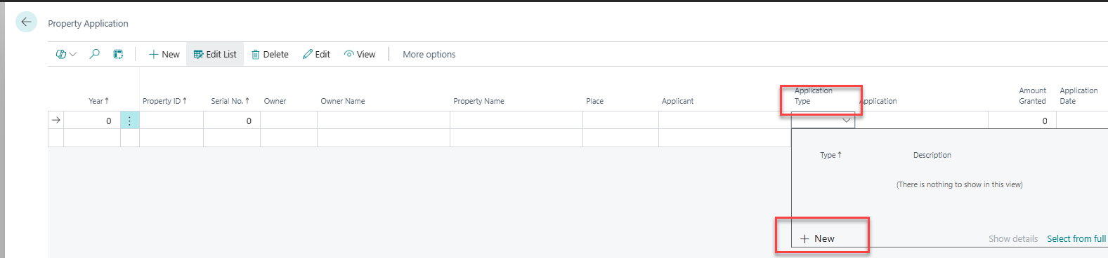1108x258 pixels.
Task: Click the Property ID column header
Action: [164, 101]
